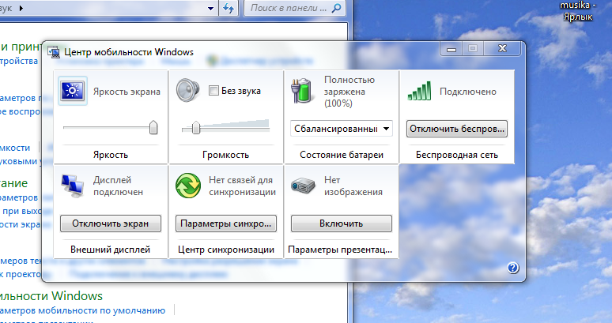Click the speaker volume icon
Viewport: 612px width, 323px height.
coord(187,90)
